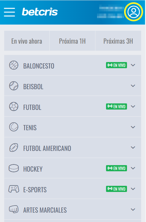Click the tennis ball icon beside Tenis
146x222 pixels.
tap(14, 127)
